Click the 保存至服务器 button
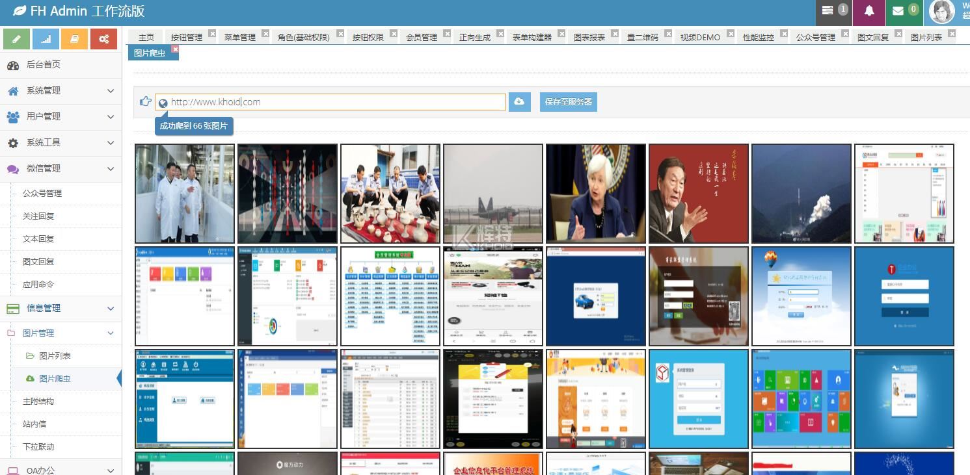 569,102
